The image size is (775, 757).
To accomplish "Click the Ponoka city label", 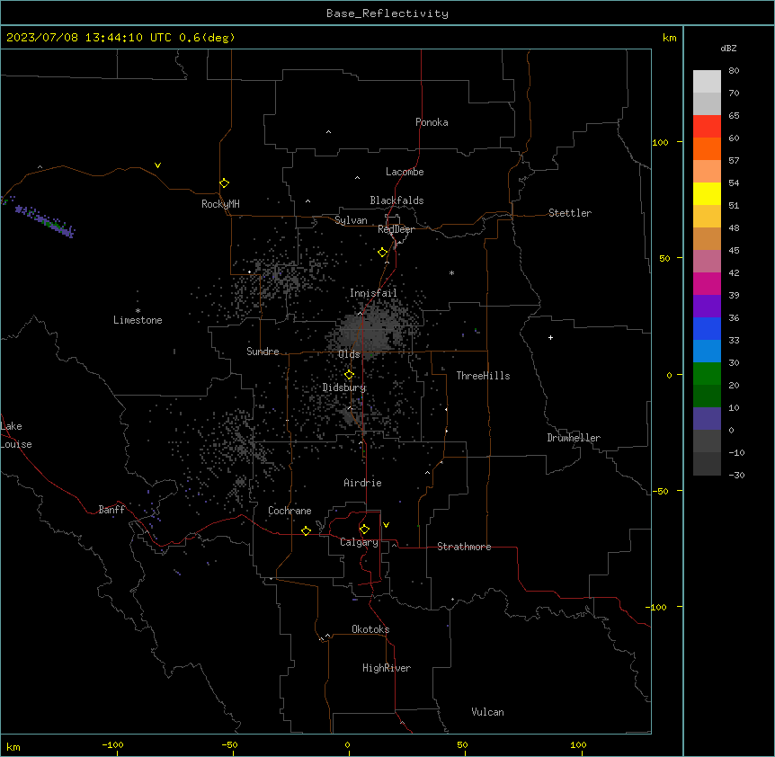I will coord(432,122).
